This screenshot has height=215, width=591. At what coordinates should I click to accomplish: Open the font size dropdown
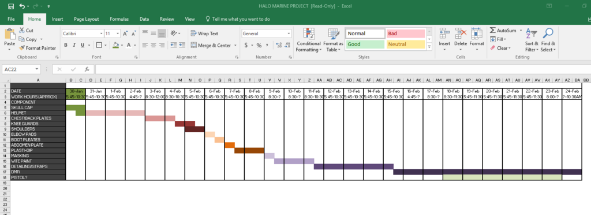[118, 34]
